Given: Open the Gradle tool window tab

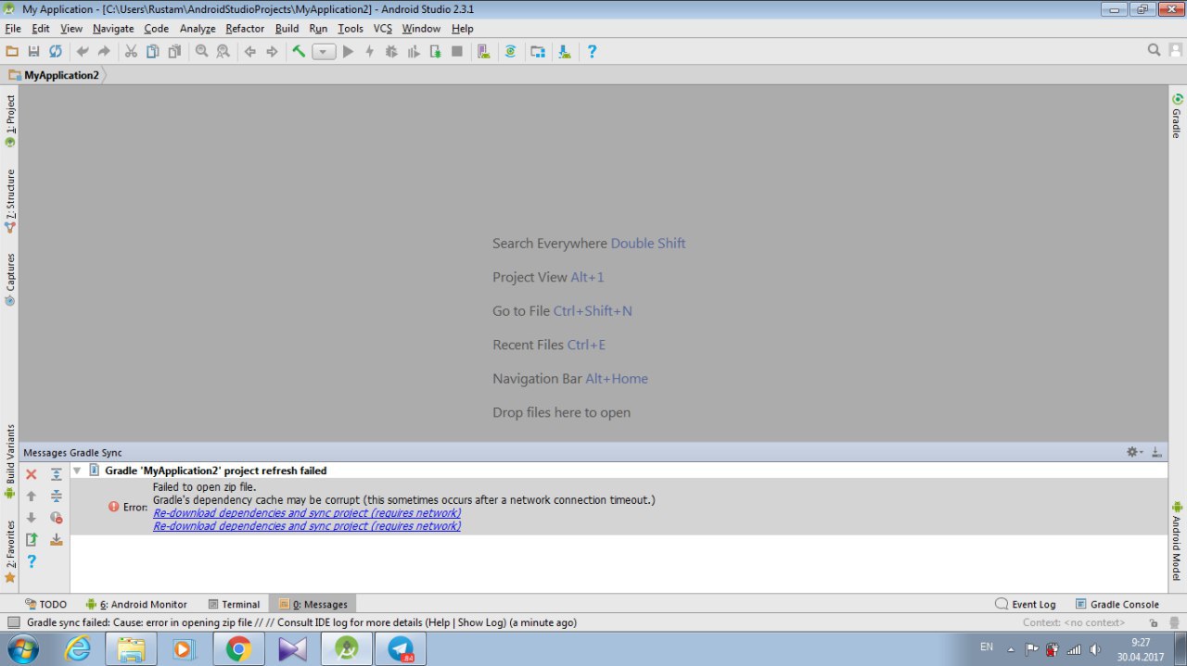Looking at the screenshot, I should pyautogui.click(x=1177, y=116).
